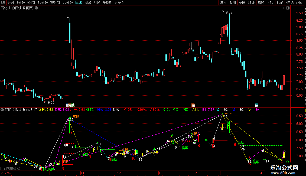The width and height of the screenshot is (306, 176).
Task: Click the 重心: 7.17 indicator value
Action: click(30, 110)
